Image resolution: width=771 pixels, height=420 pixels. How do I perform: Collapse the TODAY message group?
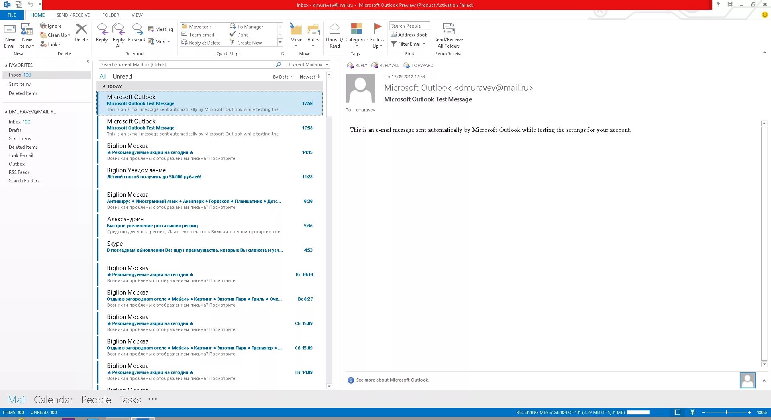[x=104, y=87]
